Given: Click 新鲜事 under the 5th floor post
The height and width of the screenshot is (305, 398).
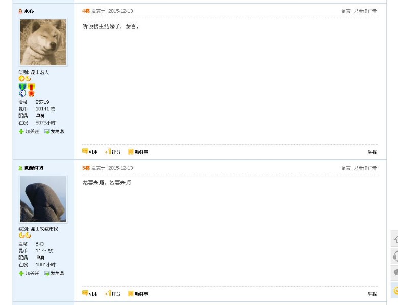Looking at the screenshot, I should click(138, 294).
